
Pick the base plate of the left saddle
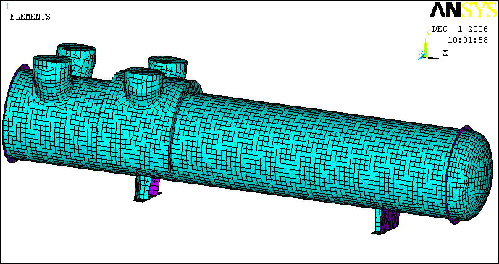147,197
